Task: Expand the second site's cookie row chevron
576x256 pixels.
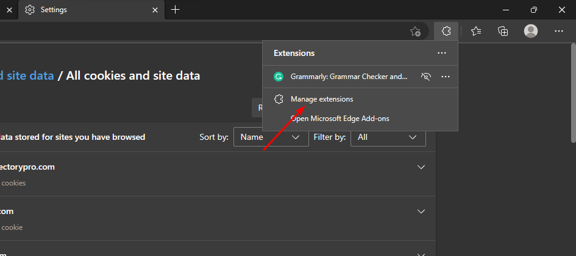Action: click(x=421, y=212)
